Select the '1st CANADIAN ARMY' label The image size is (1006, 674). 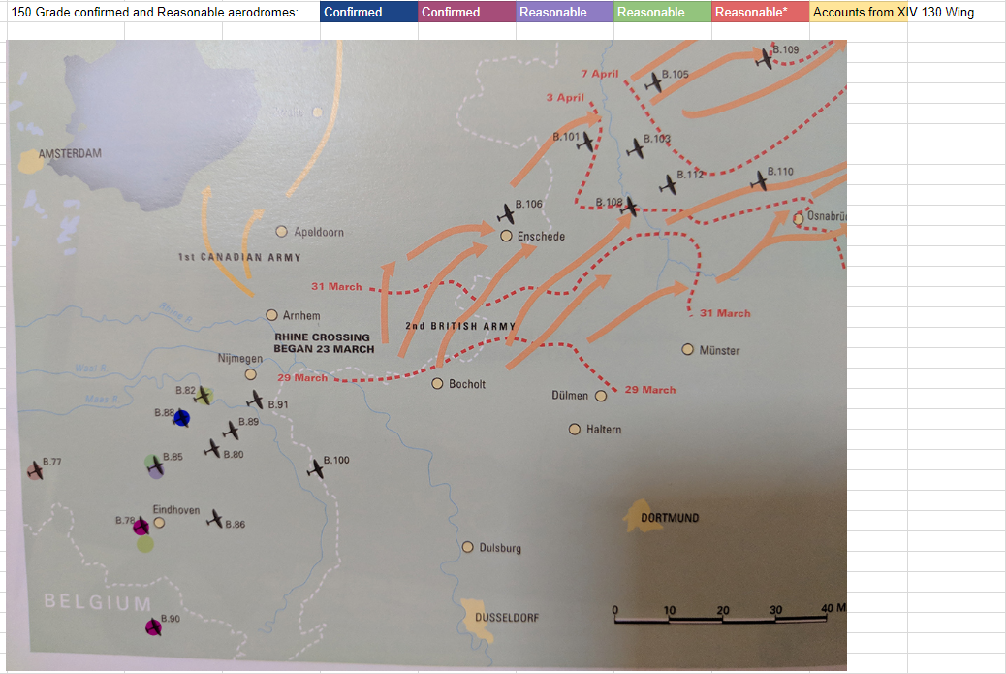point(239,257)
